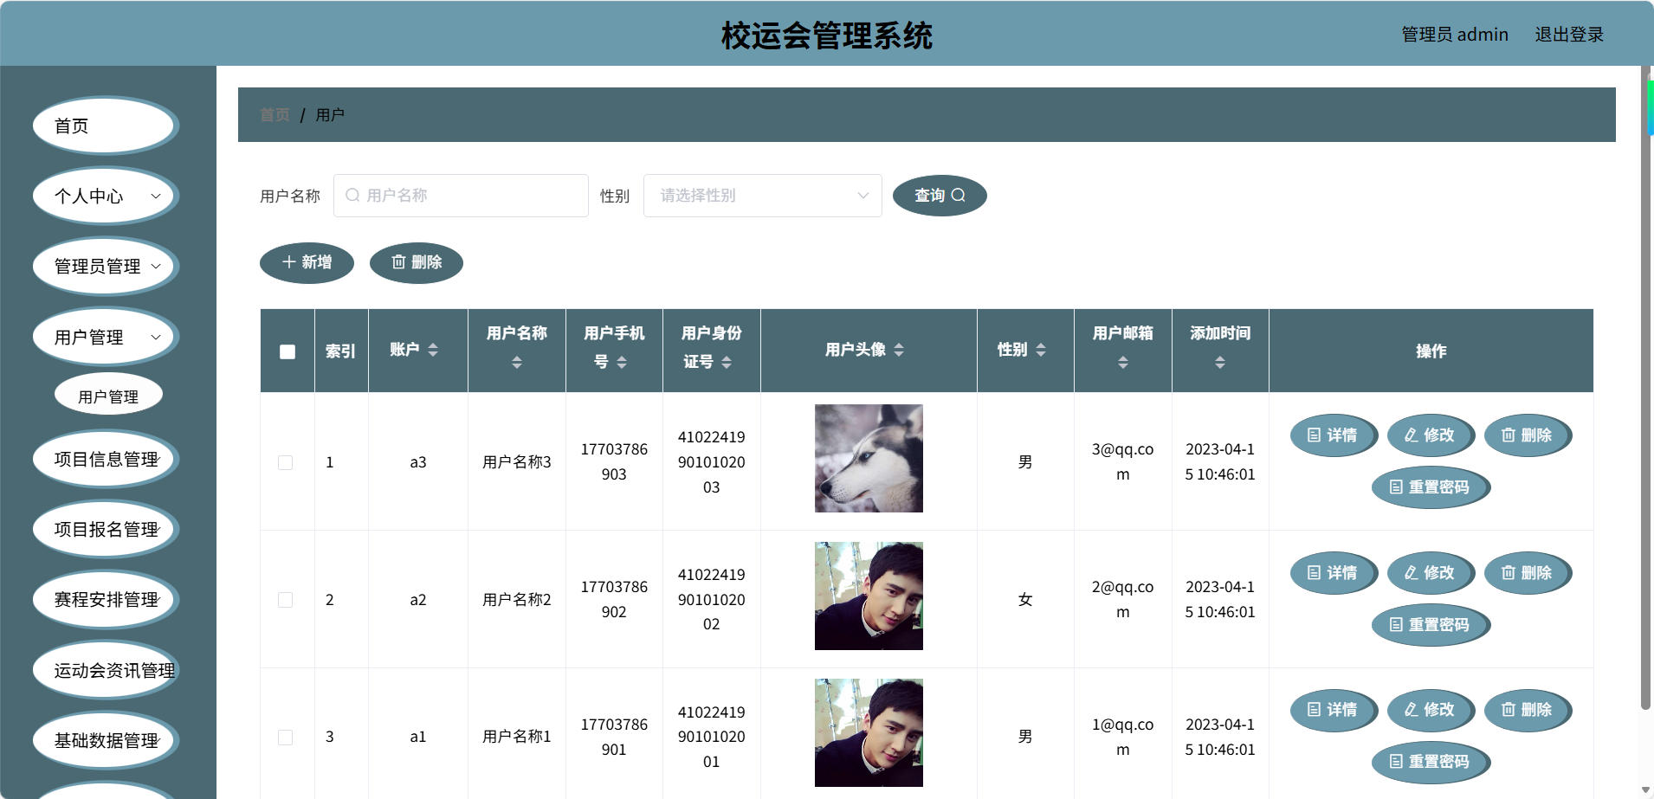Viewport: 1654px width, 799px height.
Task: Click 管理员 admin label
Action: (1455, 35)
